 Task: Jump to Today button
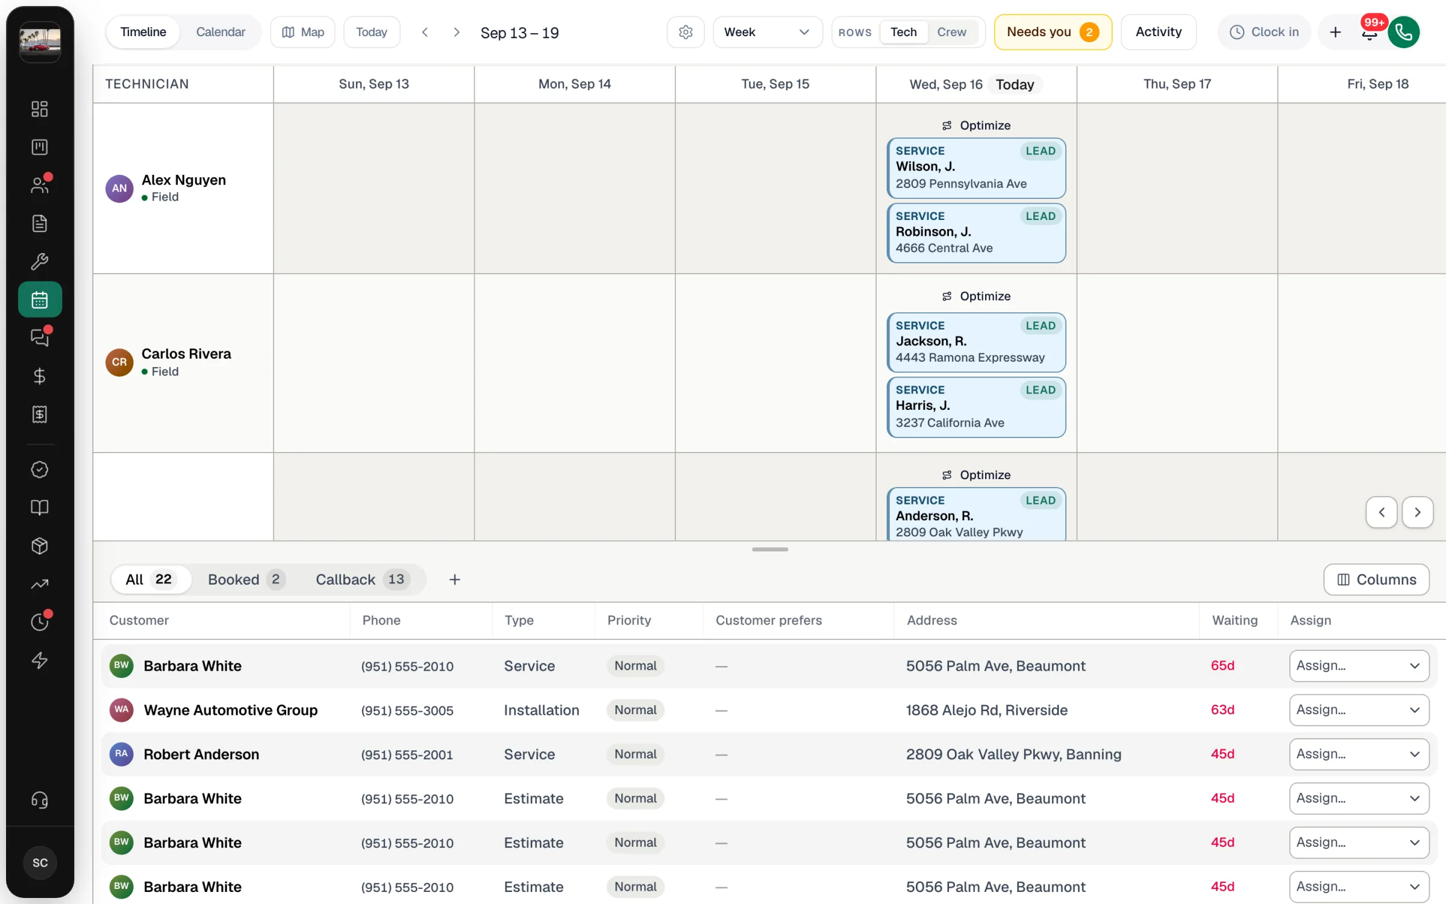372,32
